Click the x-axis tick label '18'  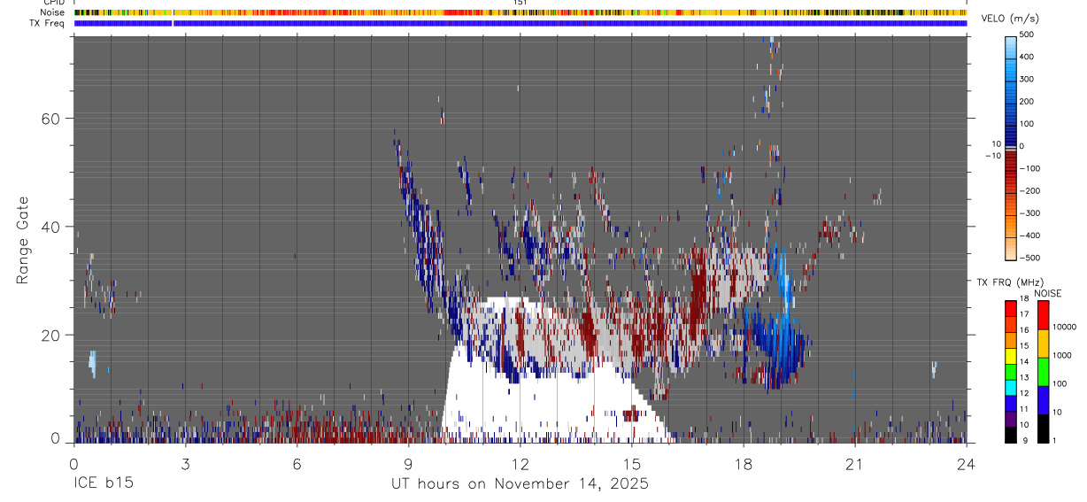pos(744,463)
